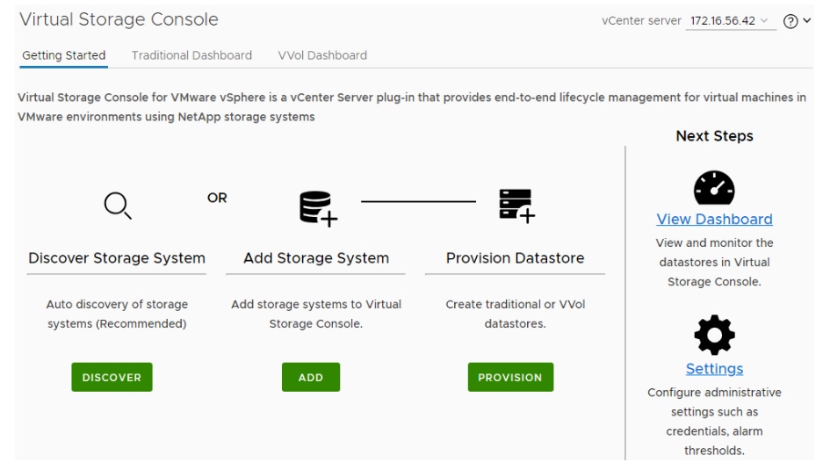Screen dimensions: 823x470
Task: Open the VVol Dashboard tab
Action: 322,55
